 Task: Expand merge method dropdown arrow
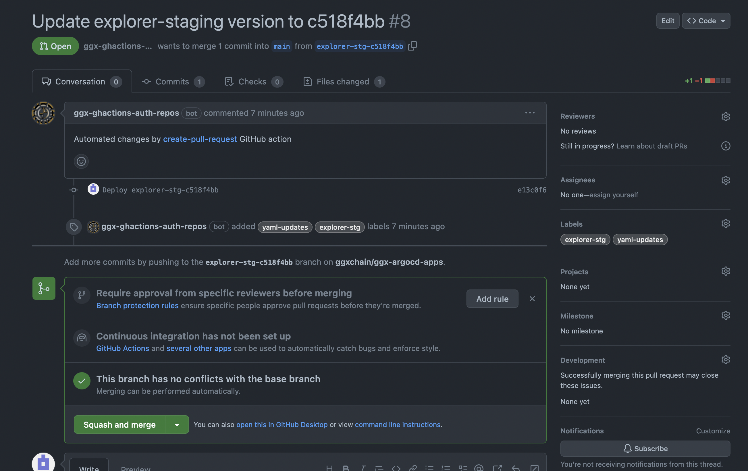177,425
